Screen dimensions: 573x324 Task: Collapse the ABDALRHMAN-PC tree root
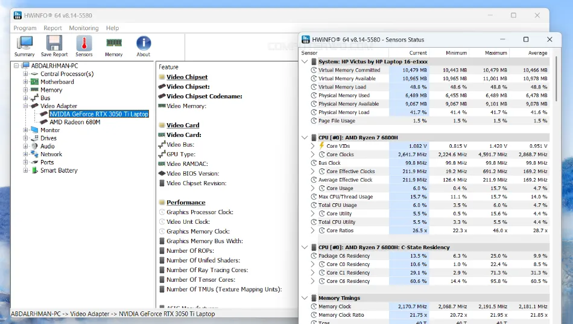pyautogui.click(x=16, y=66)
